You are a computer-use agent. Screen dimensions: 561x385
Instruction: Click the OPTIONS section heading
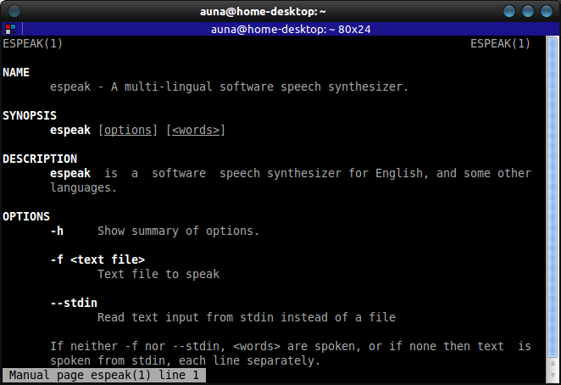26,217
